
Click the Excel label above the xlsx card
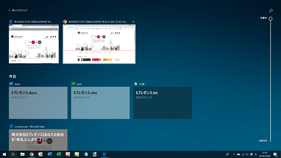coord(79,84)
